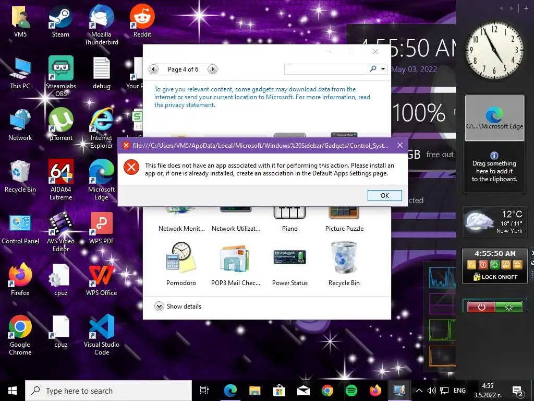Viewport: 534px width, 401px height.
Task: Toggle LOCK ON/OFF in power gadget
Action: point(495,277)
